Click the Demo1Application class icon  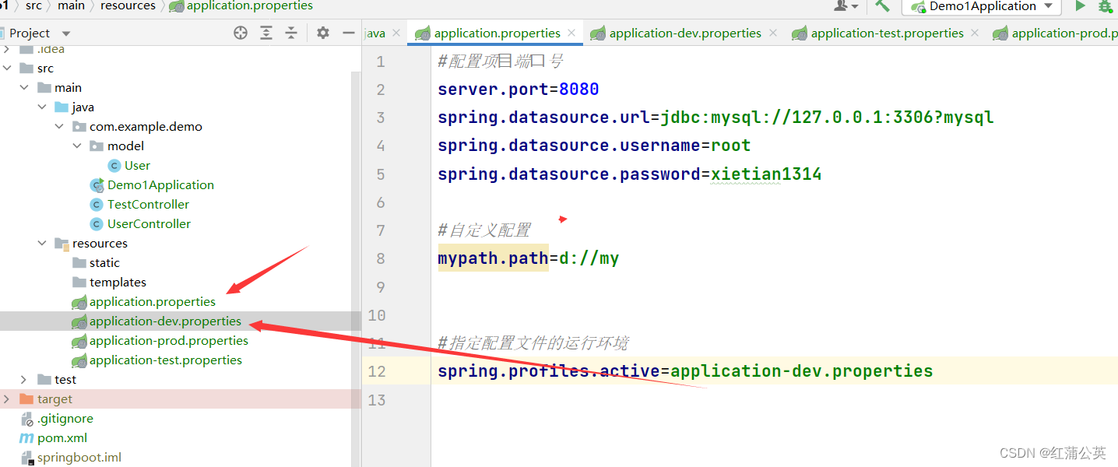(x=97, y=184)
